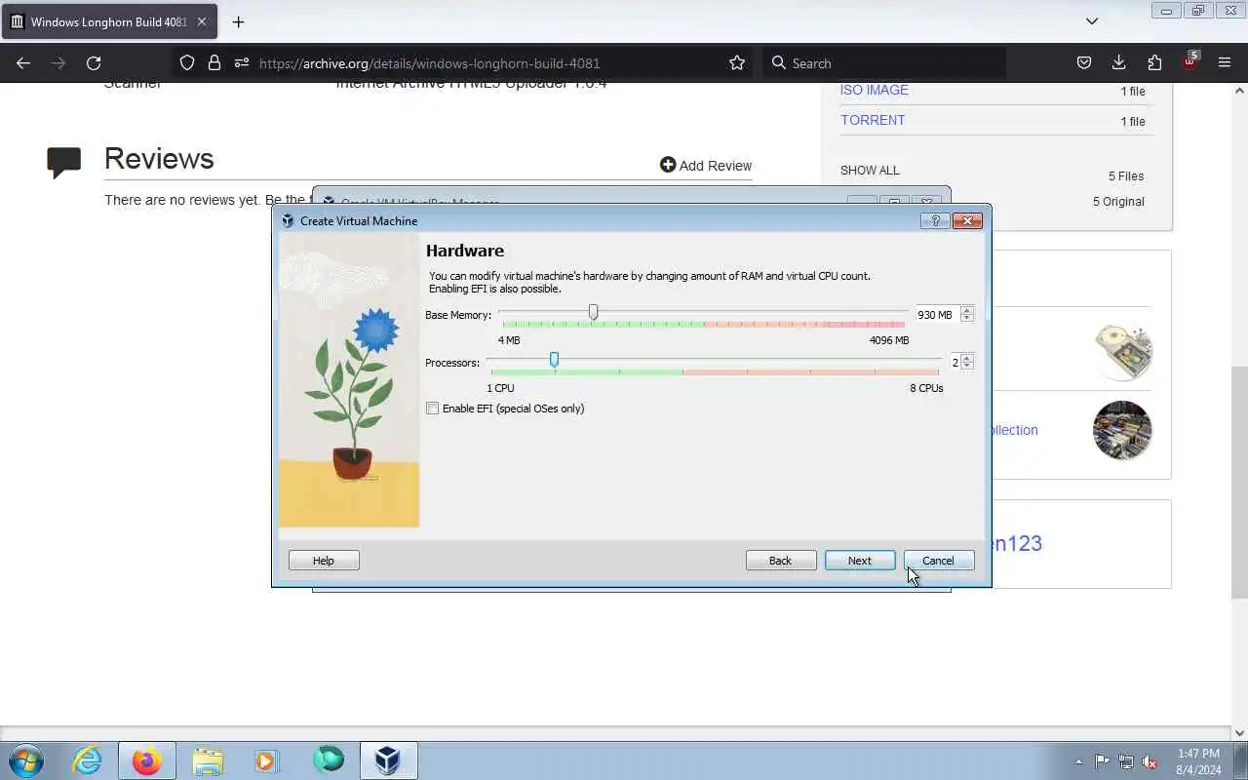This screenshot has height=780, width=1248.
Task: Click the Next button
Action: pyautogui.click(x=860, y=561)
